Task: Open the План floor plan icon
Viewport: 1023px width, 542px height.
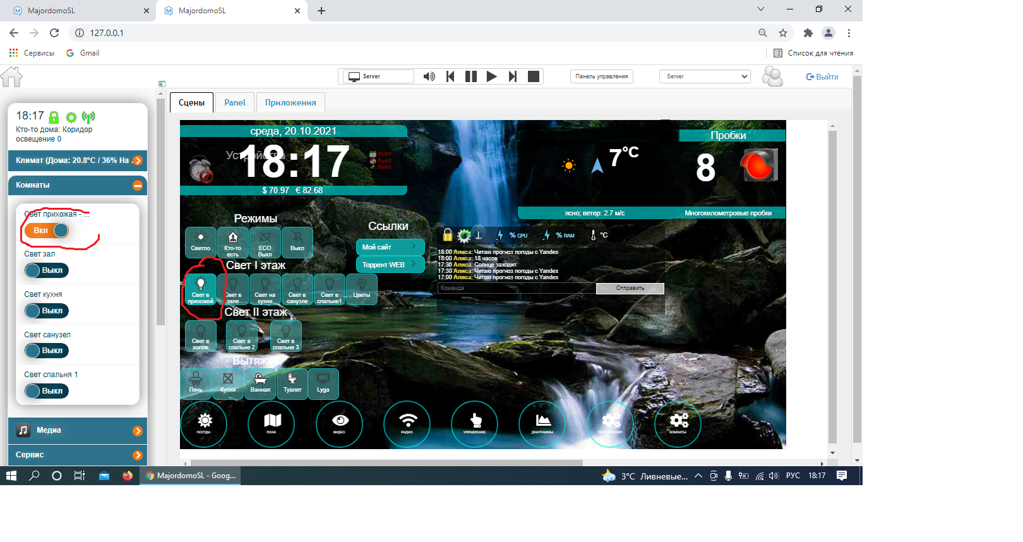Action: pyautogui.click(x=272, y=423)
